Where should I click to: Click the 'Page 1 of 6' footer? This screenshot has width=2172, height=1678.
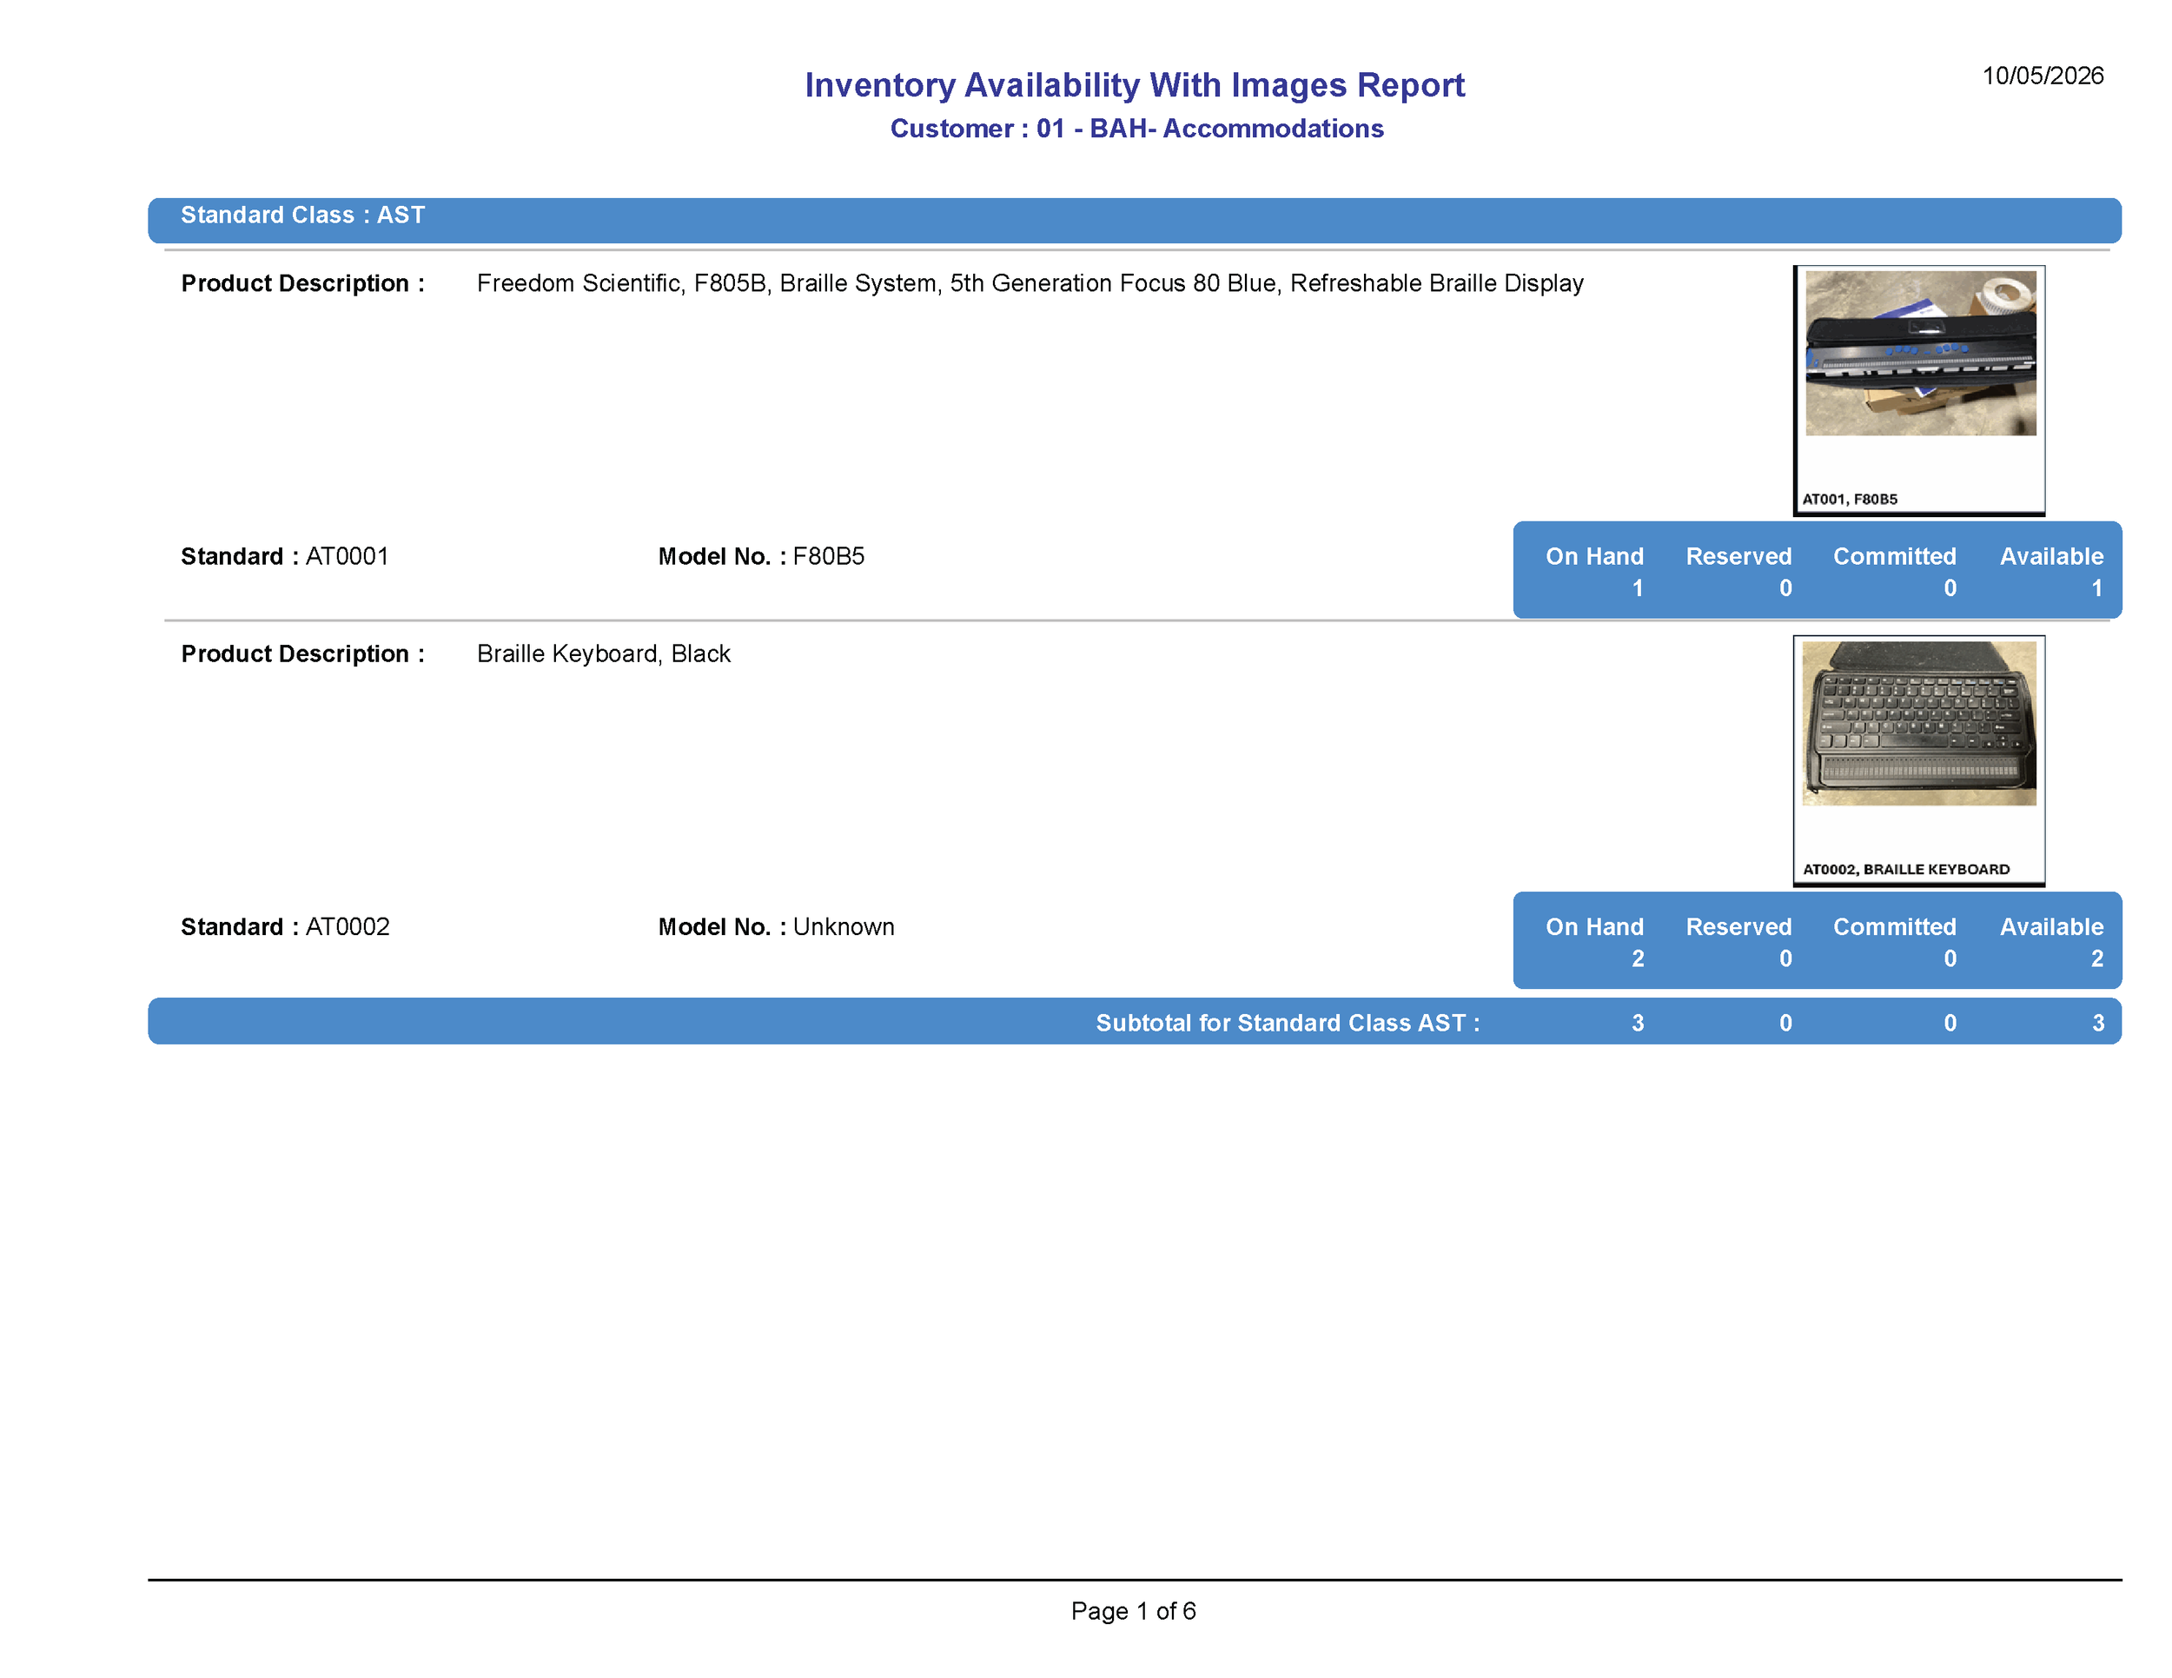tap(1133, 1610)
